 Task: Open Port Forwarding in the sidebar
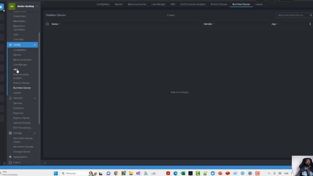point(22,128)
